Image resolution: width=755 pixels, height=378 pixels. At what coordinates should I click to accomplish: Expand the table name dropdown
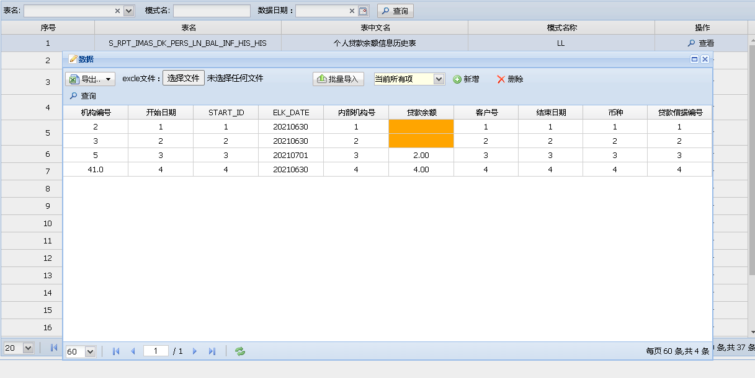(x=129, y=11)
